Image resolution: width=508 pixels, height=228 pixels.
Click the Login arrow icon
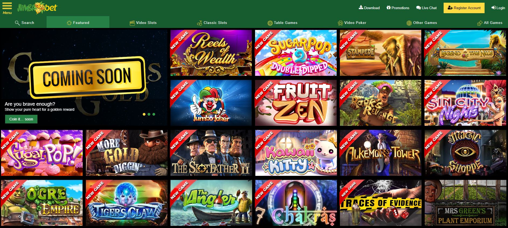(493, 8)
